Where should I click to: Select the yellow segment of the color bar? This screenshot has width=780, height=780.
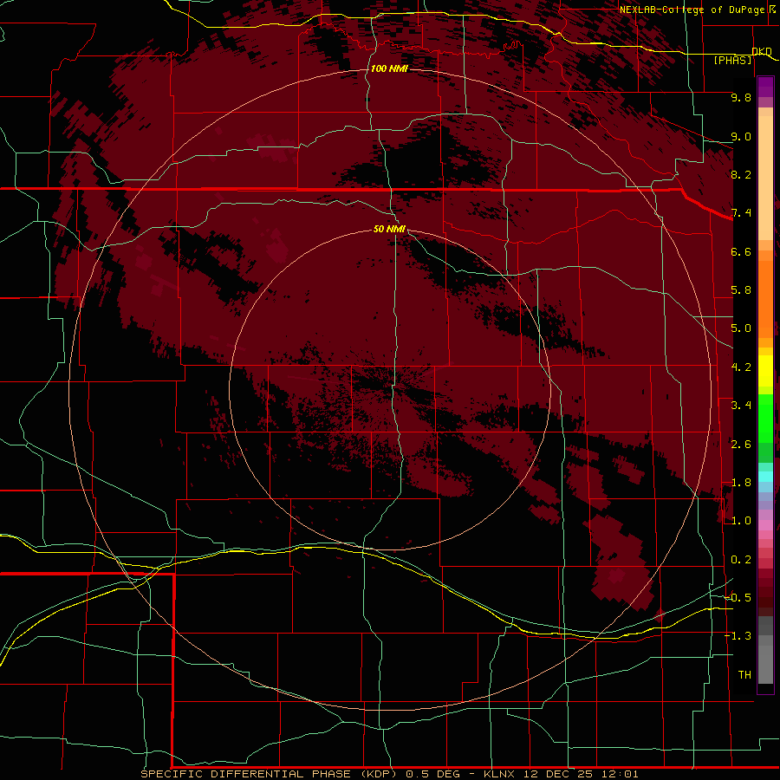coord(765,371)
